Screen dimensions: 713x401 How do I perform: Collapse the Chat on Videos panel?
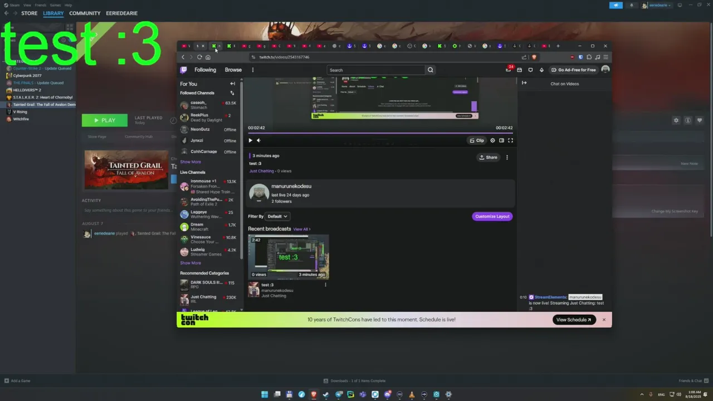[524, 83]
